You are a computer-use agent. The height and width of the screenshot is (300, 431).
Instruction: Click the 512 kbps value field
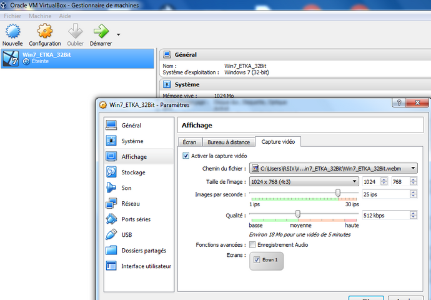[385, 215]
